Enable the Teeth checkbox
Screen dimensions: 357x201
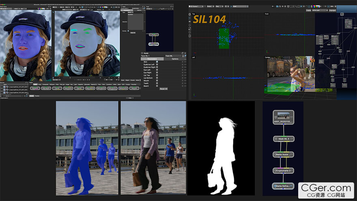tap(157, 83)
